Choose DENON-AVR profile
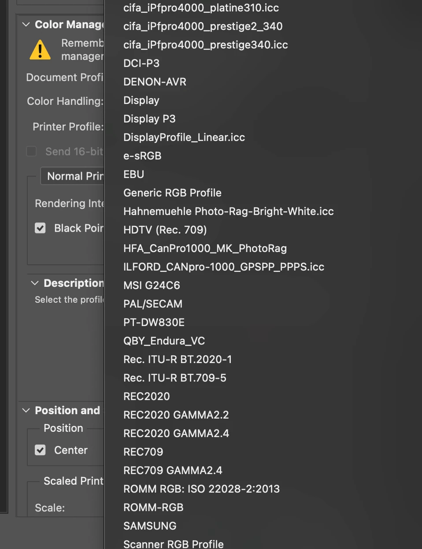Viewport: 422px width, 549px height. click(155, 82)
